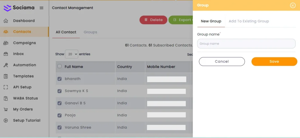The width and height of the screenshot is (300, 138).
Task: Click the red Delete button
Action: tap(153, 20)
